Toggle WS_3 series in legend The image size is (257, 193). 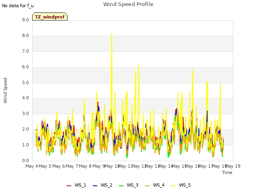pos(128,185)
